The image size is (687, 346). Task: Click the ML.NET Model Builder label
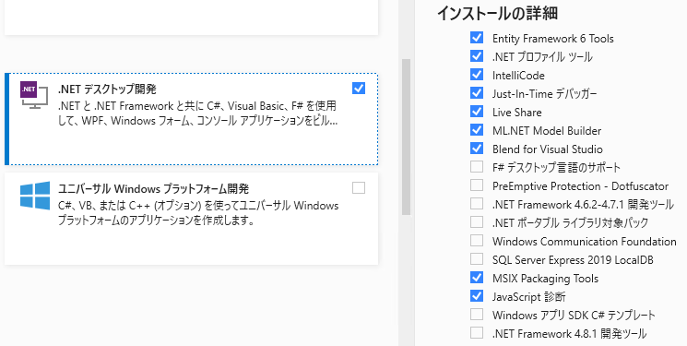tap(547, 131)
